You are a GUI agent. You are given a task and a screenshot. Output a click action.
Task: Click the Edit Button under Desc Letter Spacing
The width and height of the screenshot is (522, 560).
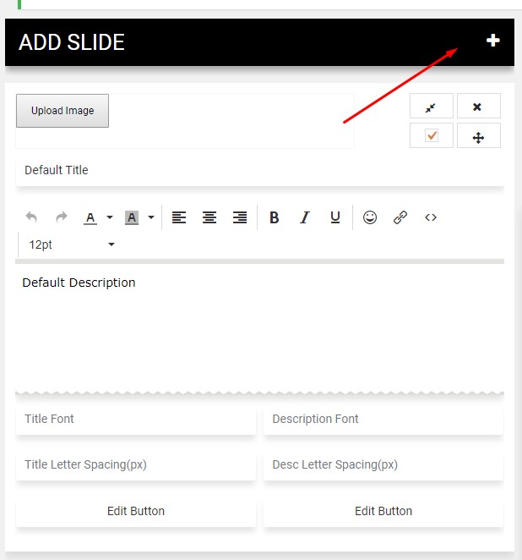pos(383,511)
